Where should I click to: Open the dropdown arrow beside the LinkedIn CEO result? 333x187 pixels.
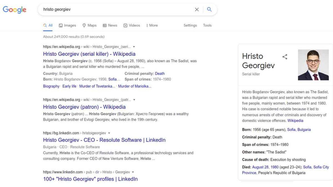[109, 133]
